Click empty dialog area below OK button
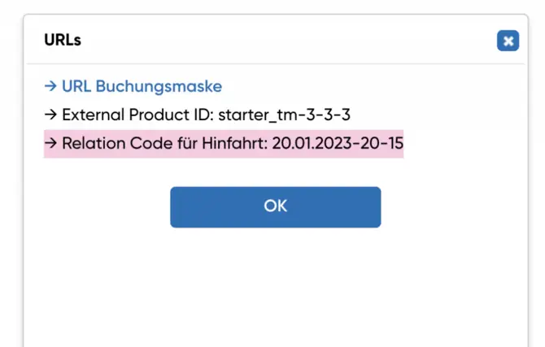 (275, 284)
